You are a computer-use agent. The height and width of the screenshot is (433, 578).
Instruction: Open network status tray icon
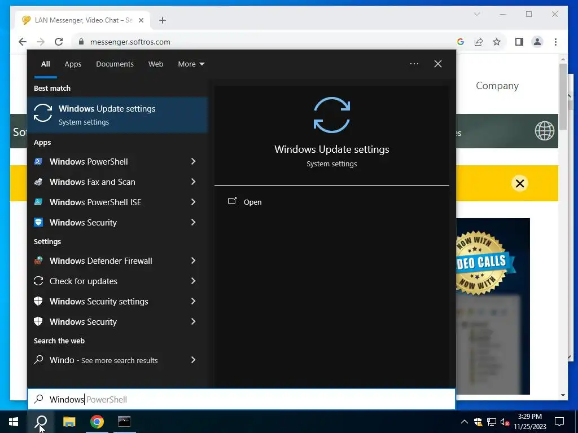tap(492, 422)
